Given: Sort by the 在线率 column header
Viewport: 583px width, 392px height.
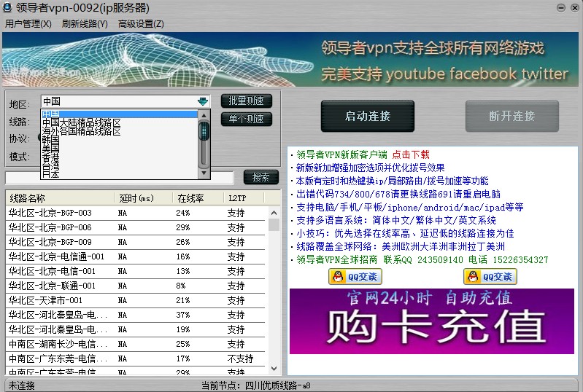Looking at the screenshot, I should 198,198.
